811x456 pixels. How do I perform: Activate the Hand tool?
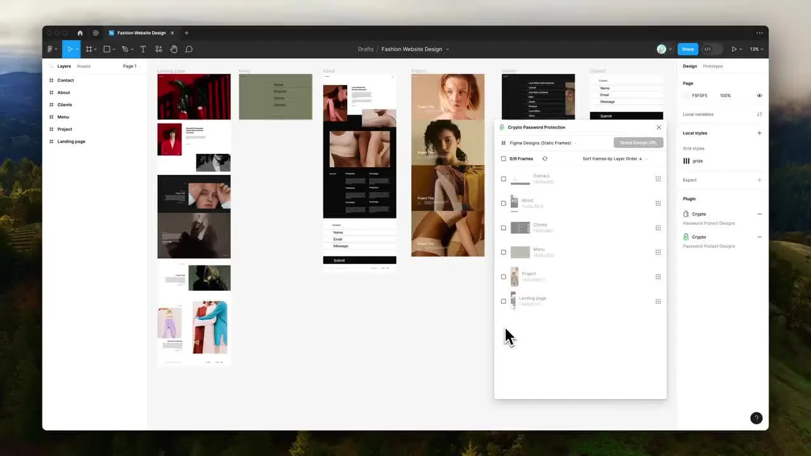tap(174, 49)
